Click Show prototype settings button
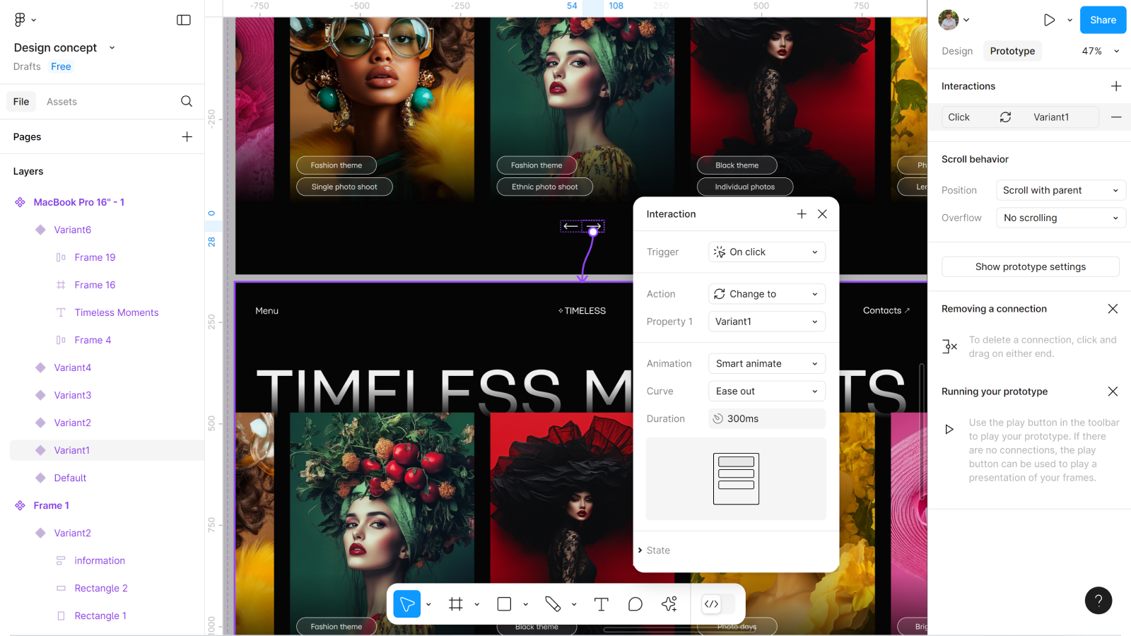Image resolution: width=1131 pixels, height=636 pixels. 1030,267
